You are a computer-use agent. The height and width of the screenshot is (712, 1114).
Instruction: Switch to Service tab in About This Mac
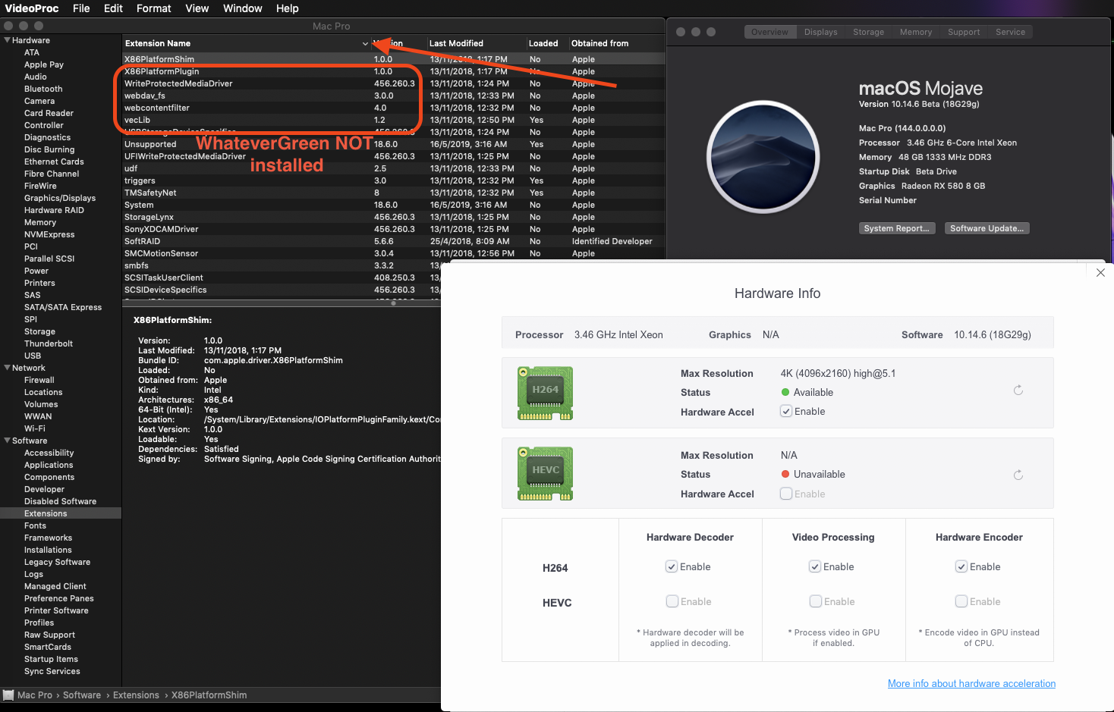click(1010, 32)
